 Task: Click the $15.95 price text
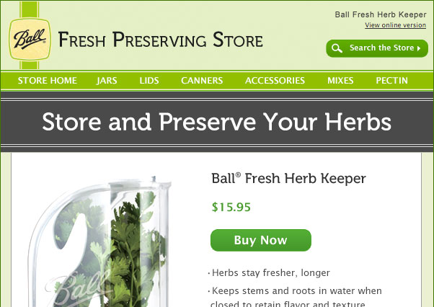tap(231, 207)
